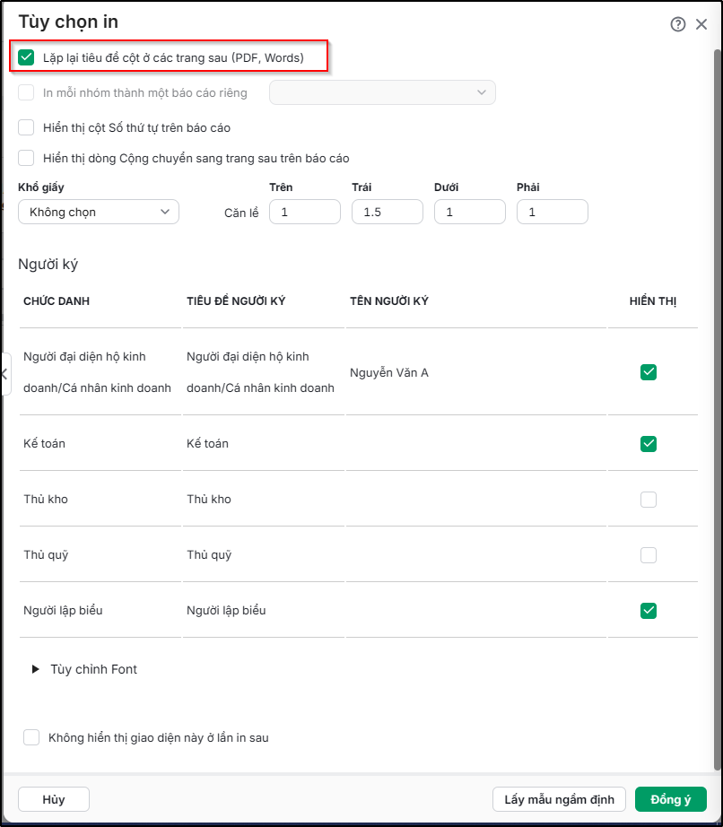The width and height of the screenshot is (723, 827).
Task: Confirm with the Đồng ý button
Action: 670,799
